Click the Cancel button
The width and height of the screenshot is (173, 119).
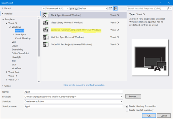click(x=164, y=116)
